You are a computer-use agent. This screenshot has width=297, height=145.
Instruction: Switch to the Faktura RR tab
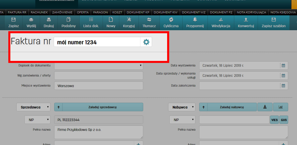(x=17, y=12)
